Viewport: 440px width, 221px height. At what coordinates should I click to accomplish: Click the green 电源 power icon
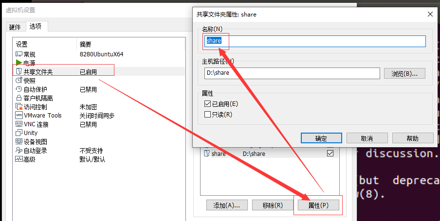click(19, 63)
